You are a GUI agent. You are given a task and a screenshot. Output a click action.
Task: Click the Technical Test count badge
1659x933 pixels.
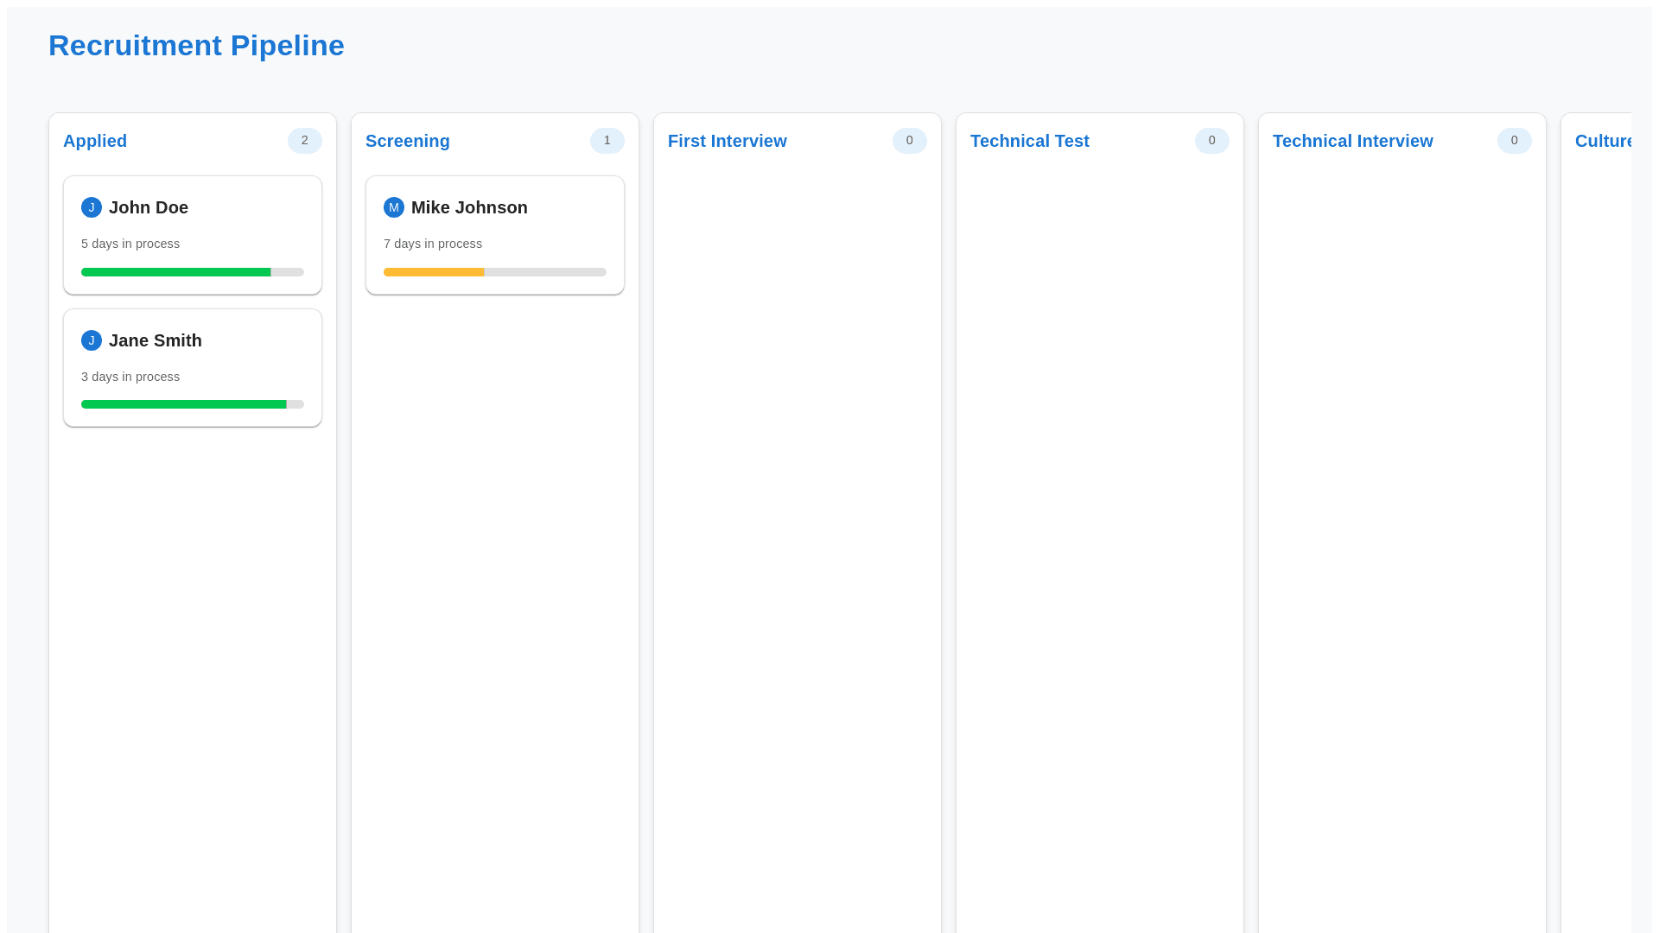1211,141
